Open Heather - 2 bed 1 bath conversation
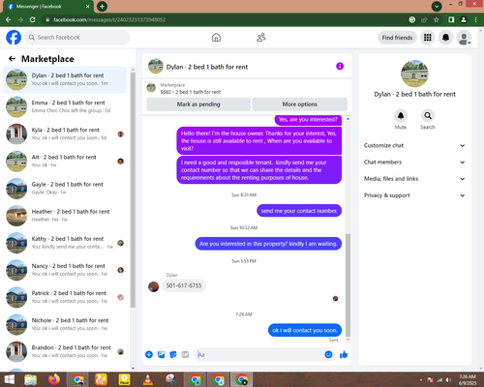 click(65, 216)
